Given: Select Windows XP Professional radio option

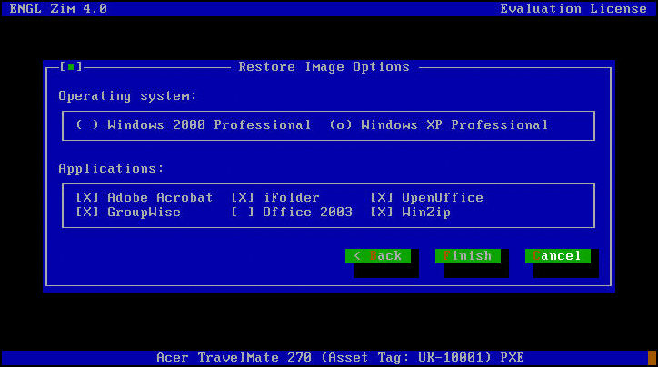Looking at the screenshot, I should coord(340,125).
